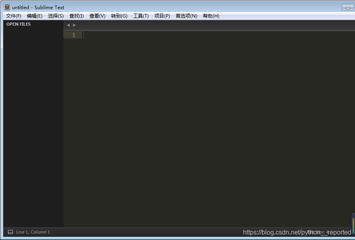
Task: Open the 工具(T) menu
Action: 141,16
